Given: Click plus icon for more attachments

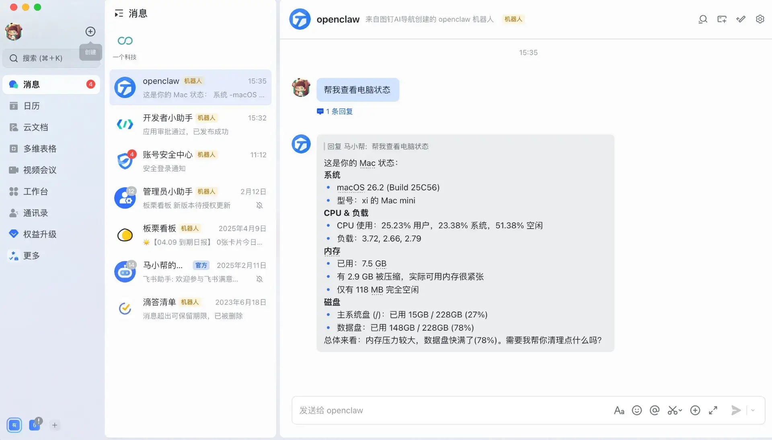Looking at the screenshot, I should pyautogui.click(x=695, y=410).
